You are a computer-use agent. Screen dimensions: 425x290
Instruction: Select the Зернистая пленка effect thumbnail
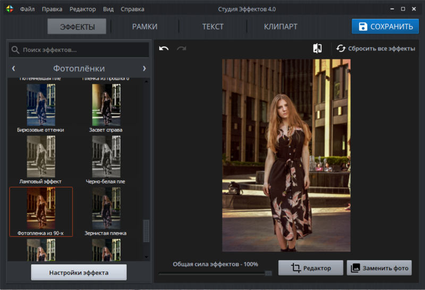(x=106, y=208)
